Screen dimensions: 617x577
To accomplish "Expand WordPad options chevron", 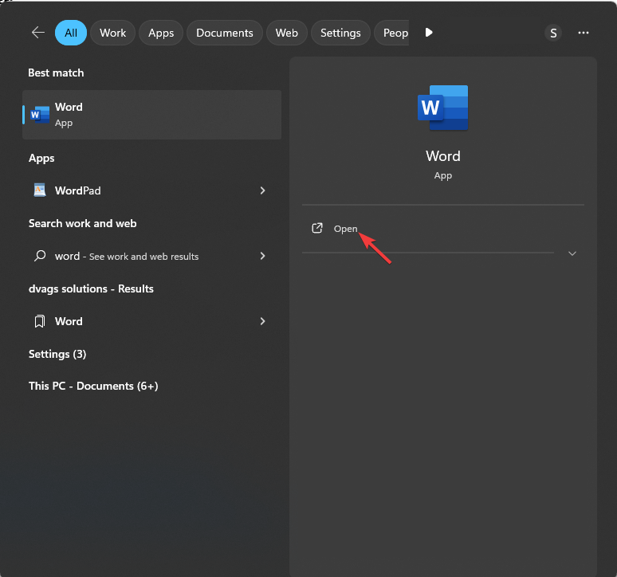I will pos(262,190).
